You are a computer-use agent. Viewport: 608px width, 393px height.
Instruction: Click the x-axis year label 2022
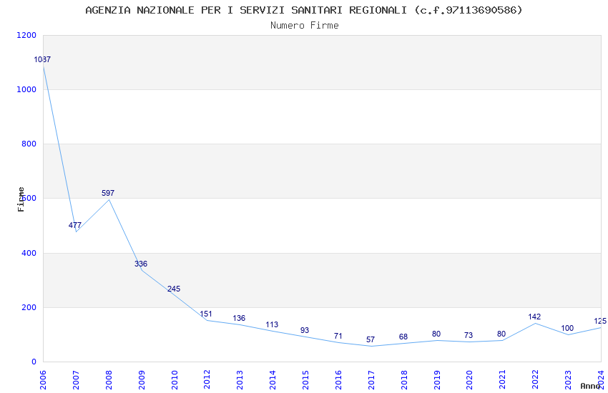pyautogui.click(x=535, y=380)
